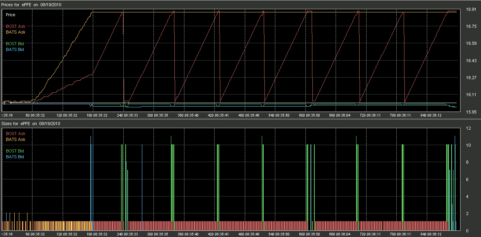
Task: Click the 16.91 price axis value
Action: click(x=471, y=10)
